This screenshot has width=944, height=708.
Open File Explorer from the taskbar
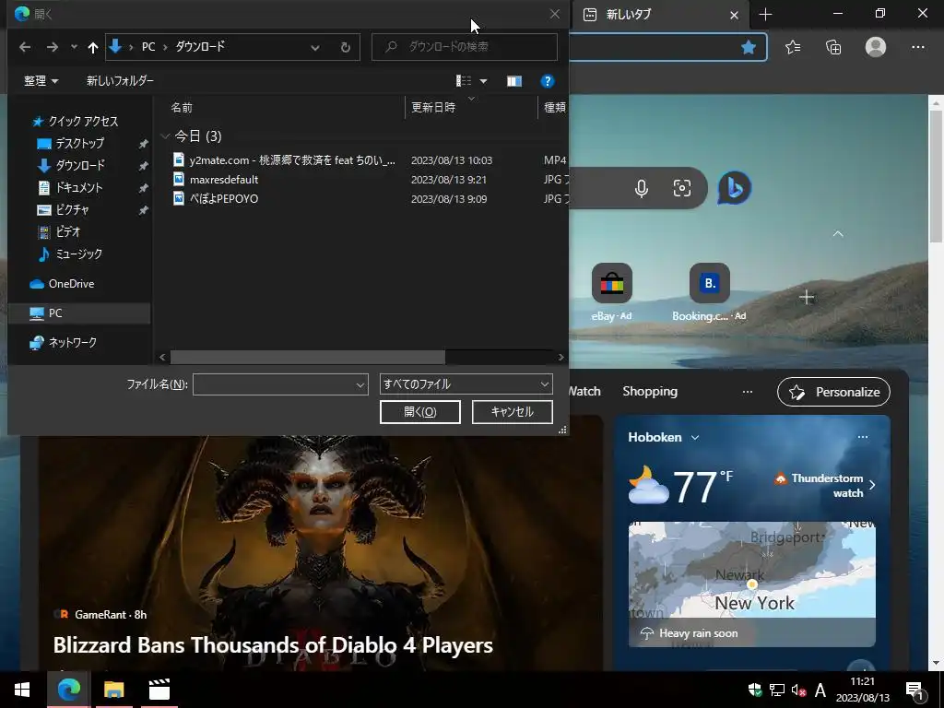113,690
